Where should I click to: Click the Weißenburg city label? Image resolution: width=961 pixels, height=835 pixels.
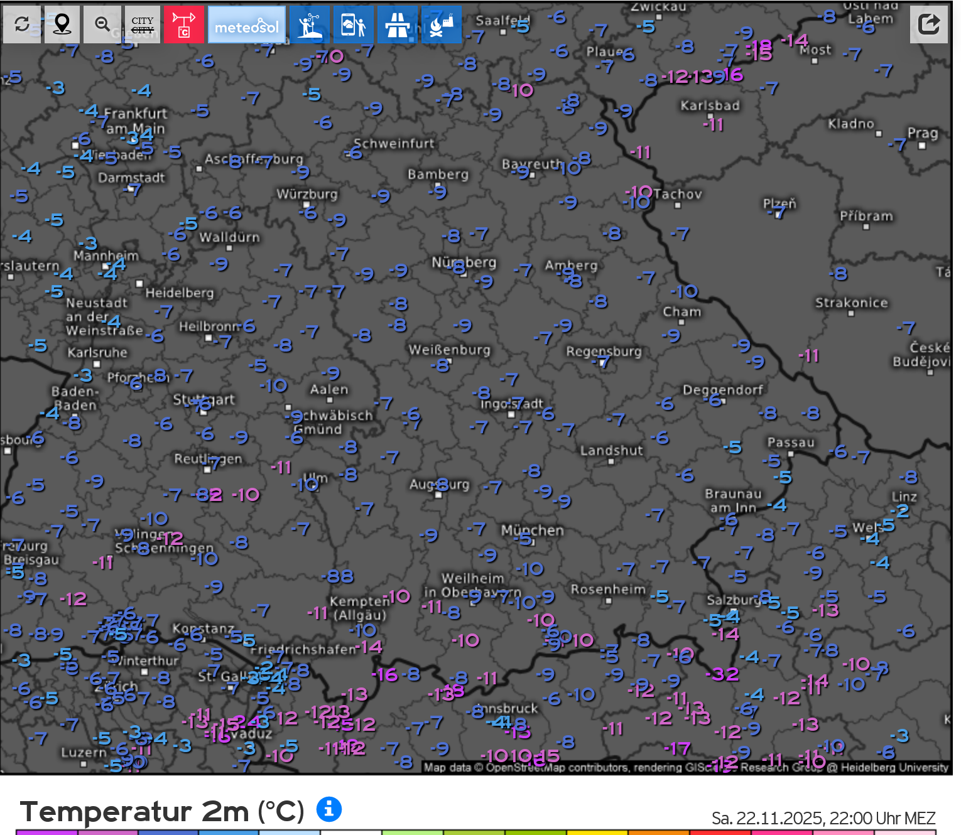point(449,350)
